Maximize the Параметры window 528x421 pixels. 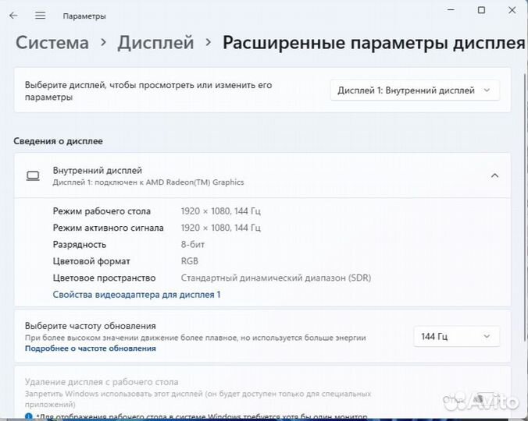click(482, 10)
